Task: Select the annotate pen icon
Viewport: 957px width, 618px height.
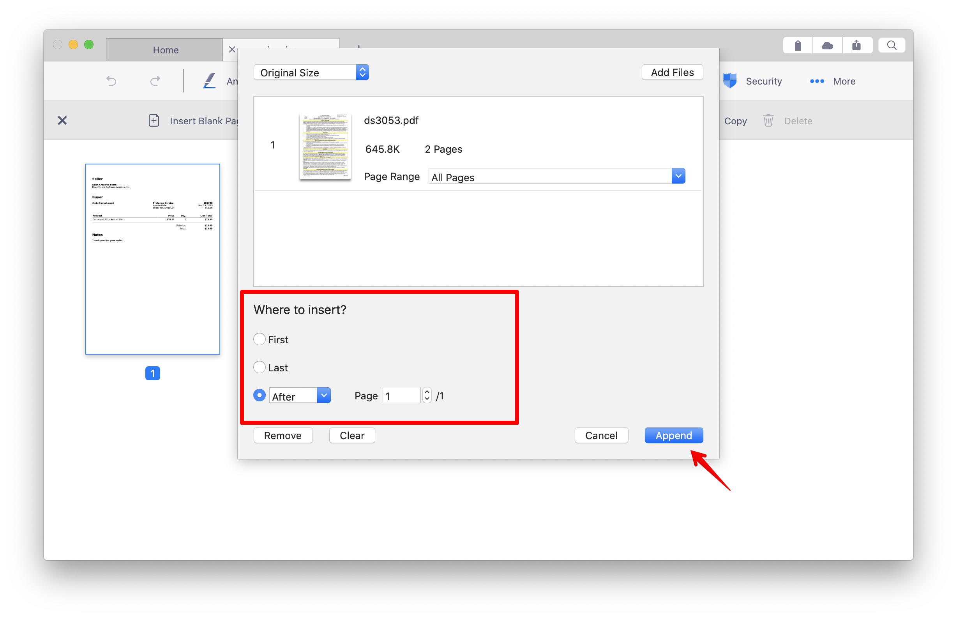Action: click(x=209, y=81)
